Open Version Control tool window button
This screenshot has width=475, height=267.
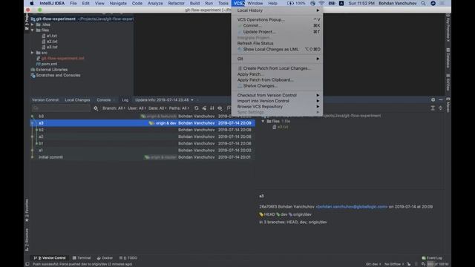50,258
